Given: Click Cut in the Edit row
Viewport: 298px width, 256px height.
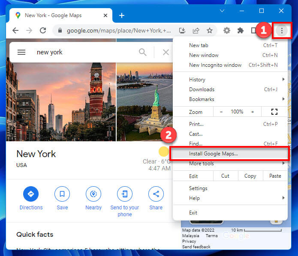Looking at the screenshot, I should click(226, 176).
